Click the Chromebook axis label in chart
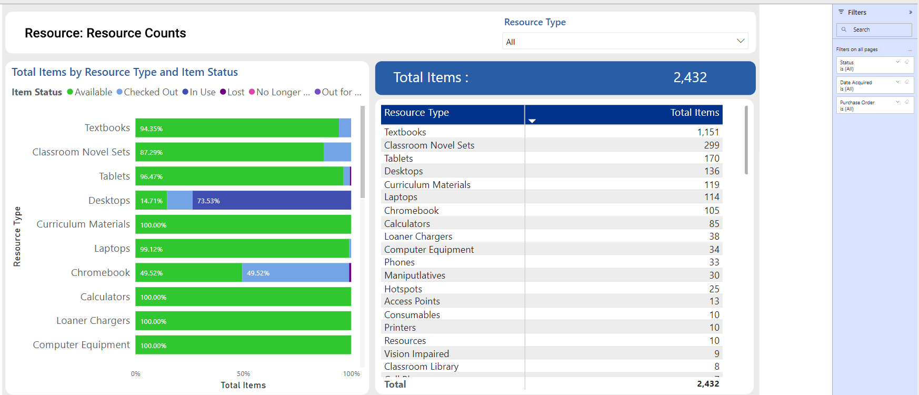Image resolution: width=919 pixels, height=395 pixels. pyautogui.click(x=101, y=272)
